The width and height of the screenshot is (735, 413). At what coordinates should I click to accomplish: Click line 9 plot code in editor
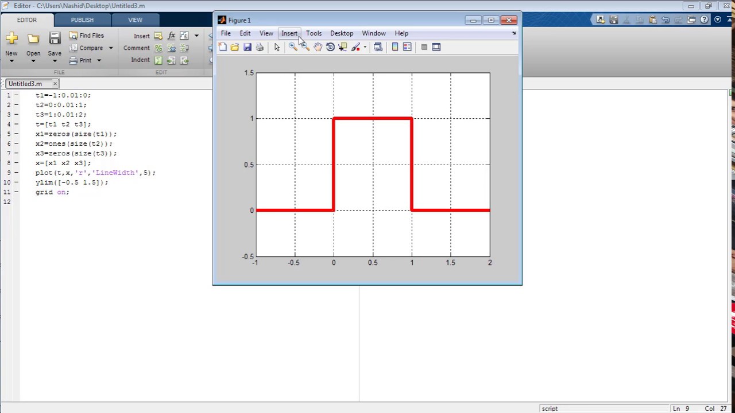point(95,173)
